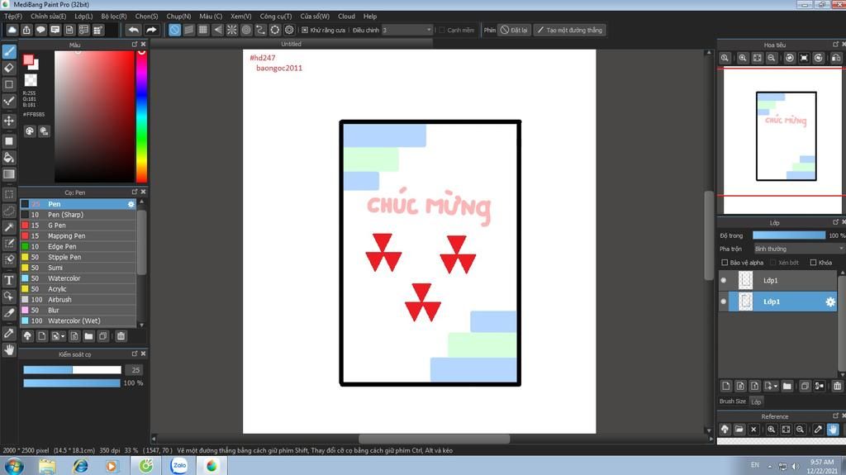Open the Windows Start menu
Viewport: 846px width, 475px height.
click(x=13, y=466)
